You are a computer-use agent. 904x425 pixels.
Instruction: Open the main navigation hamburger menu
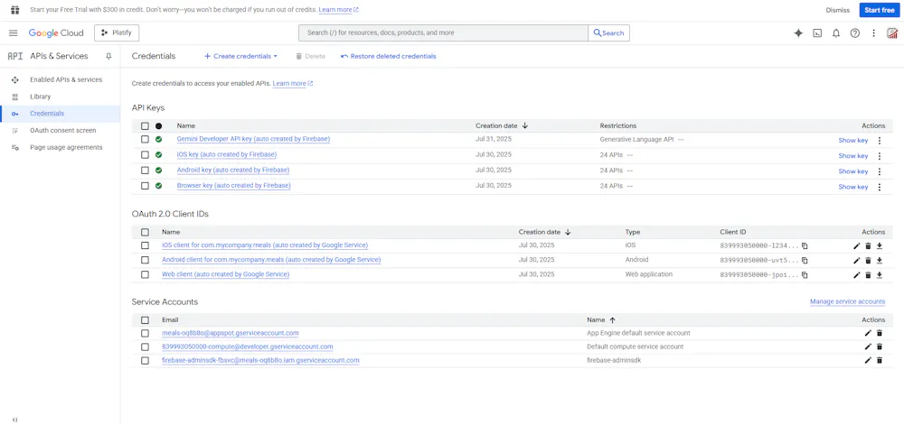tap(14, 33)
